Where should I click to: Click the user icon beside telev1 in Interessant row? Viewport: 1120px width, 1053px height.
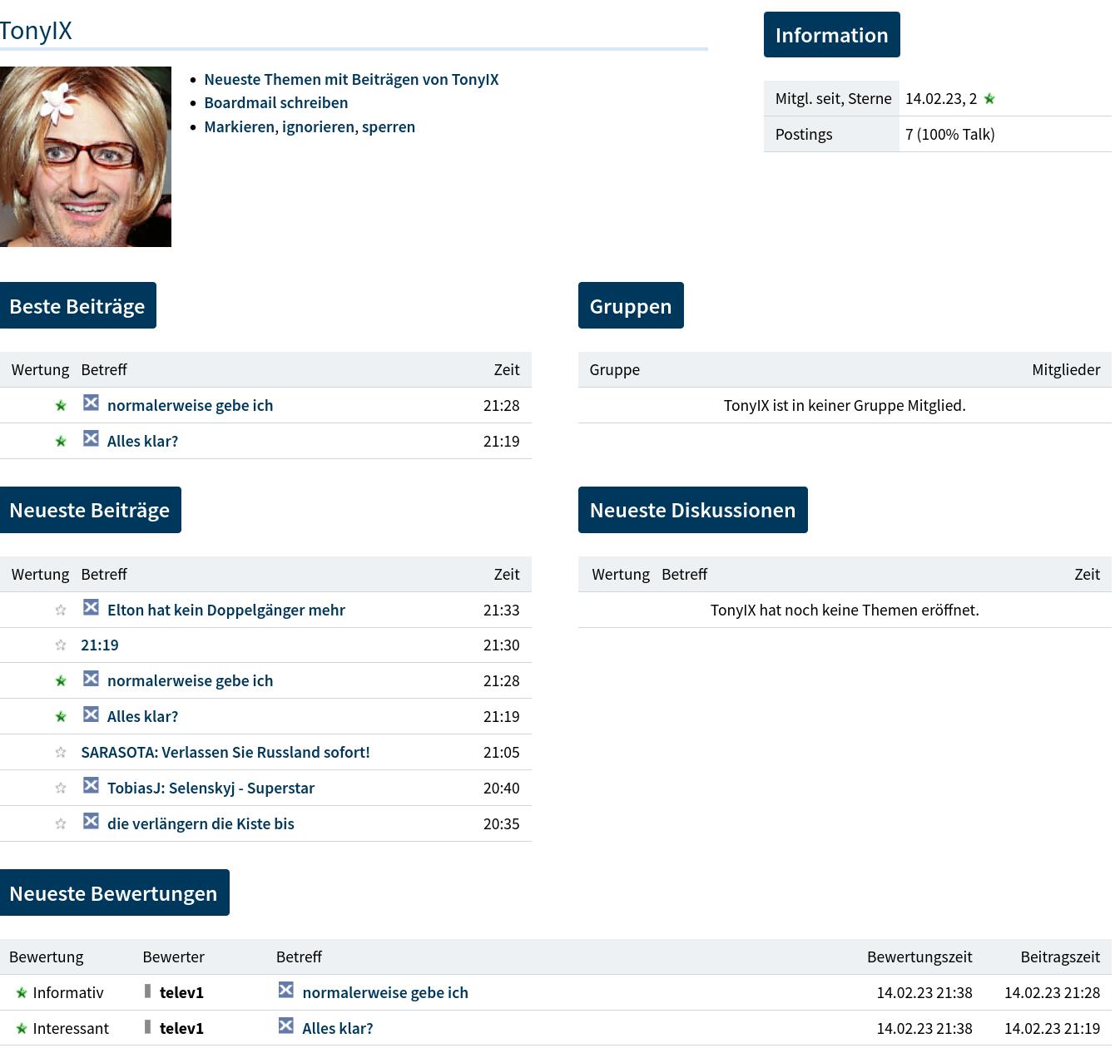point(148,1027)
